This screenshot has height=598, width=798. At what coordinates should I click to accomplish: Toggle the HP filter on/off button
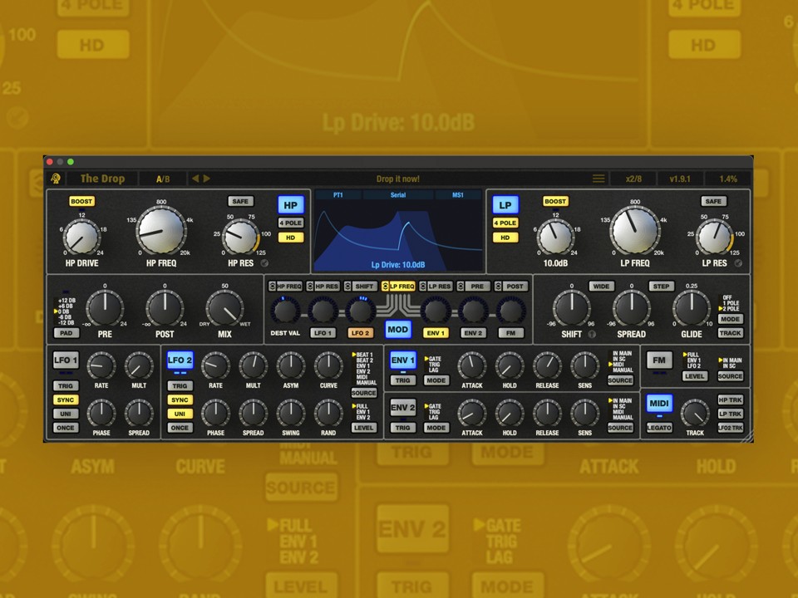[x=291, y=205]
